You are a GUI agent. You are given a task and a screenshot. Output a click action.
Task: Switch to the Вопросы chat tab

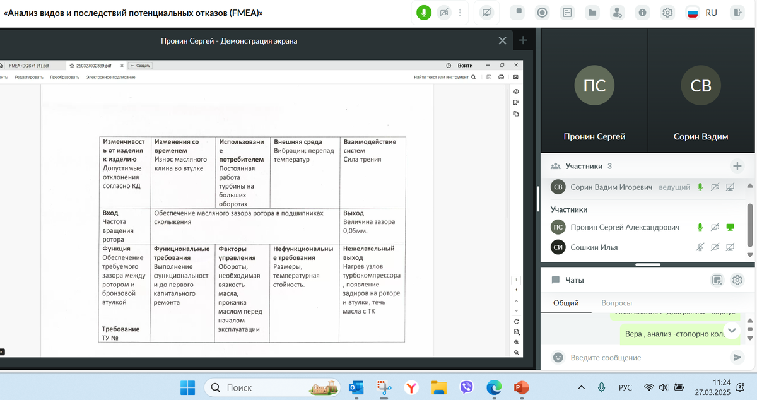click(x=616, y=303)
